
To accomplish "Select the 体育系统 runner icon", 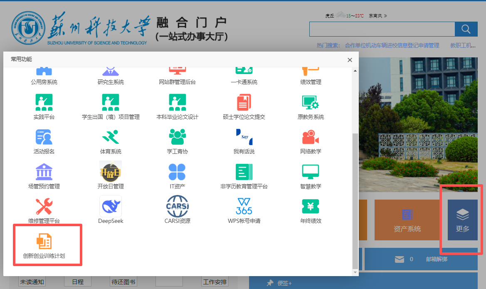I will [111, 137].
